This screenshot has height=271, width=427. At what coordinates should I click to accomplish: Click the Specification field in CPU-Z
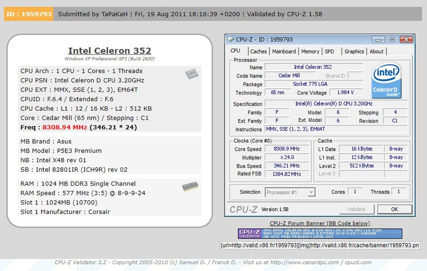[x=336, y=104]
